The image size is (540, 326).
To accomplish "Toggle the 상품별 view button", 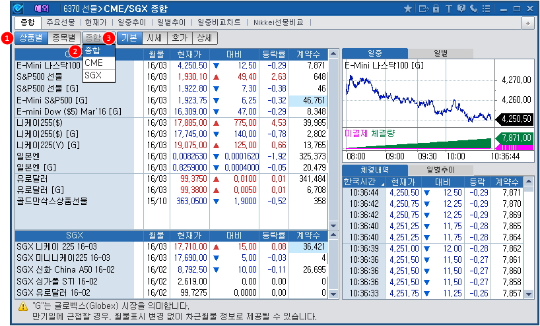I will pyautogui.click(x=31, y=38).
